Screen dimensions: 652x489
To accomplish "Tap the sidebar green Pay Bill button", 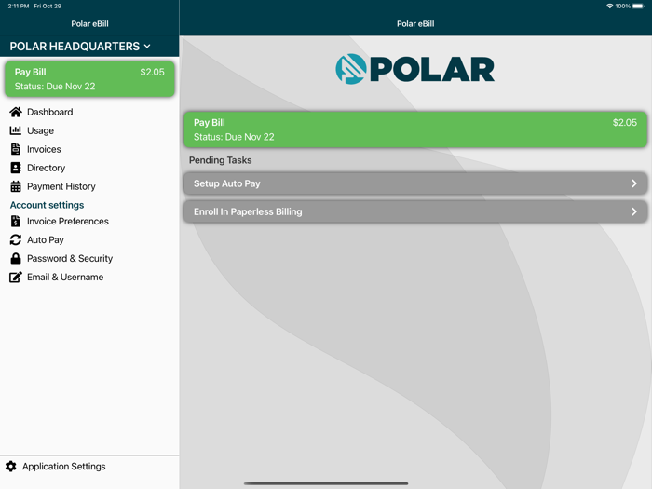I will click(x=89, y=79).
